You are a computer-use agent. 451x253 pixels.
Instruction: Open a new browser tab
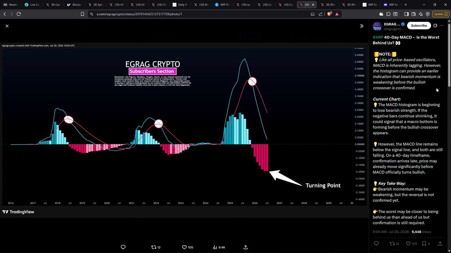tap(406, 4)
